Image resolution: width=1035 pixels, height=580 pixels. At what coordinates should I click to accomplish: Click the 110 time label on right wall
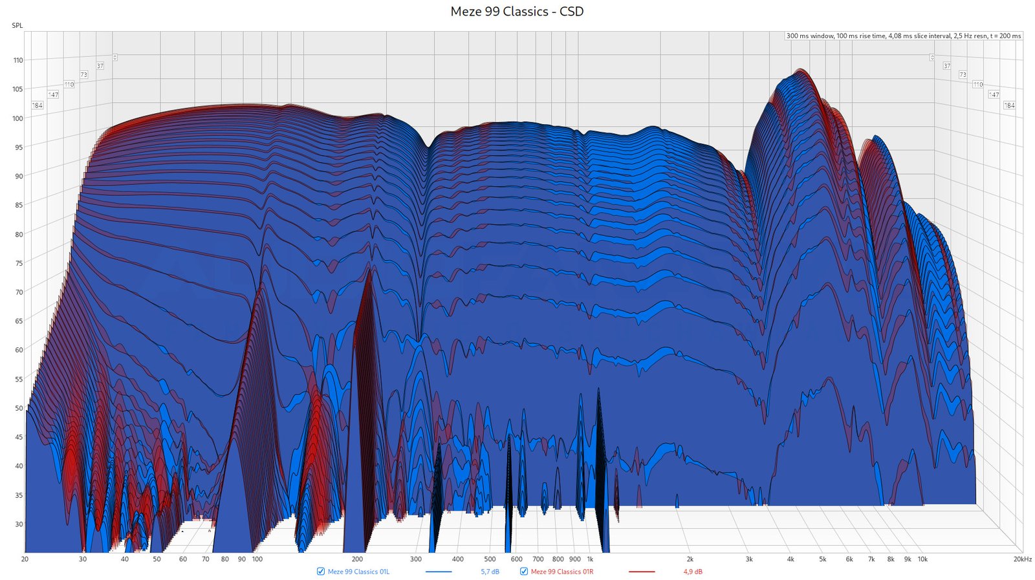(977, 85)
